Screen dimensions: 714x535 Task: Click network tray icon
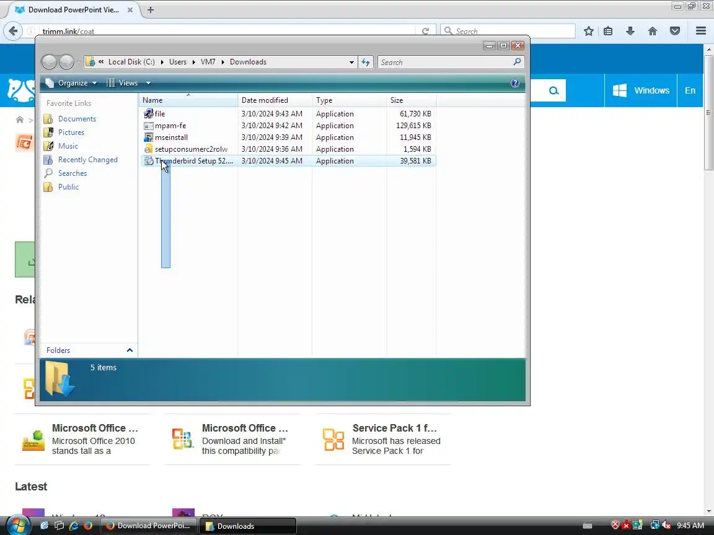pyautogui.click(x=654, y=526)
